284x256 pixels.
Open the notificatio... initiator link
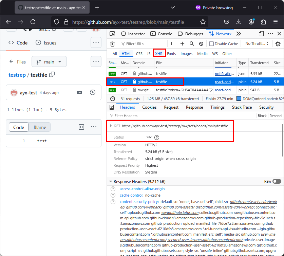tap(224, 74)
